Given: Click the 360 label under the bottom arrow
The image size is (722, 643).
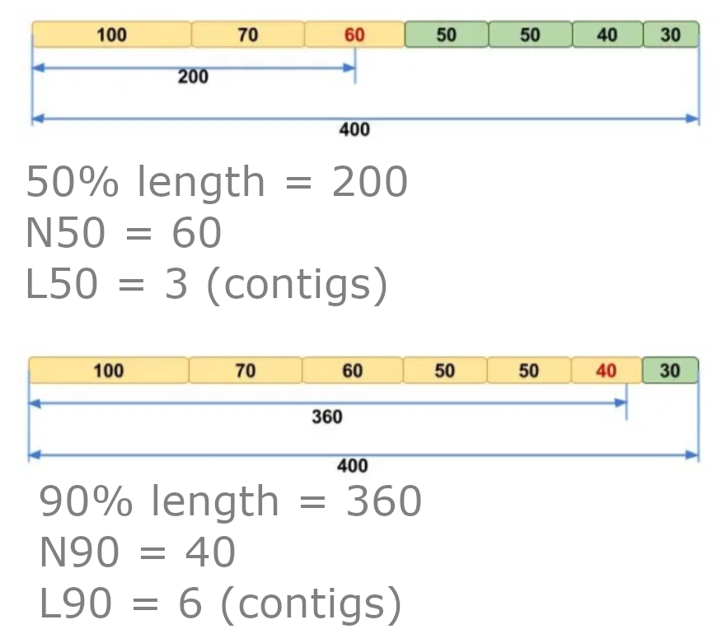Looking at the screenshot, I should pos(326,417).
